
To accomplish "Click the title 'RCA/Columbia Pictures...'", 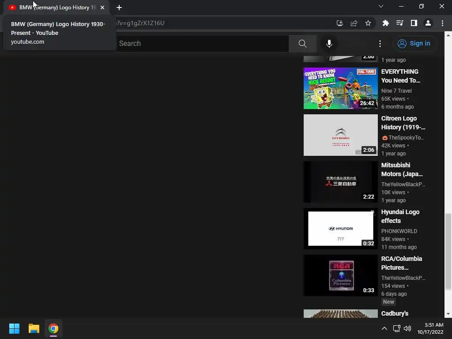I will pos(402,263).
